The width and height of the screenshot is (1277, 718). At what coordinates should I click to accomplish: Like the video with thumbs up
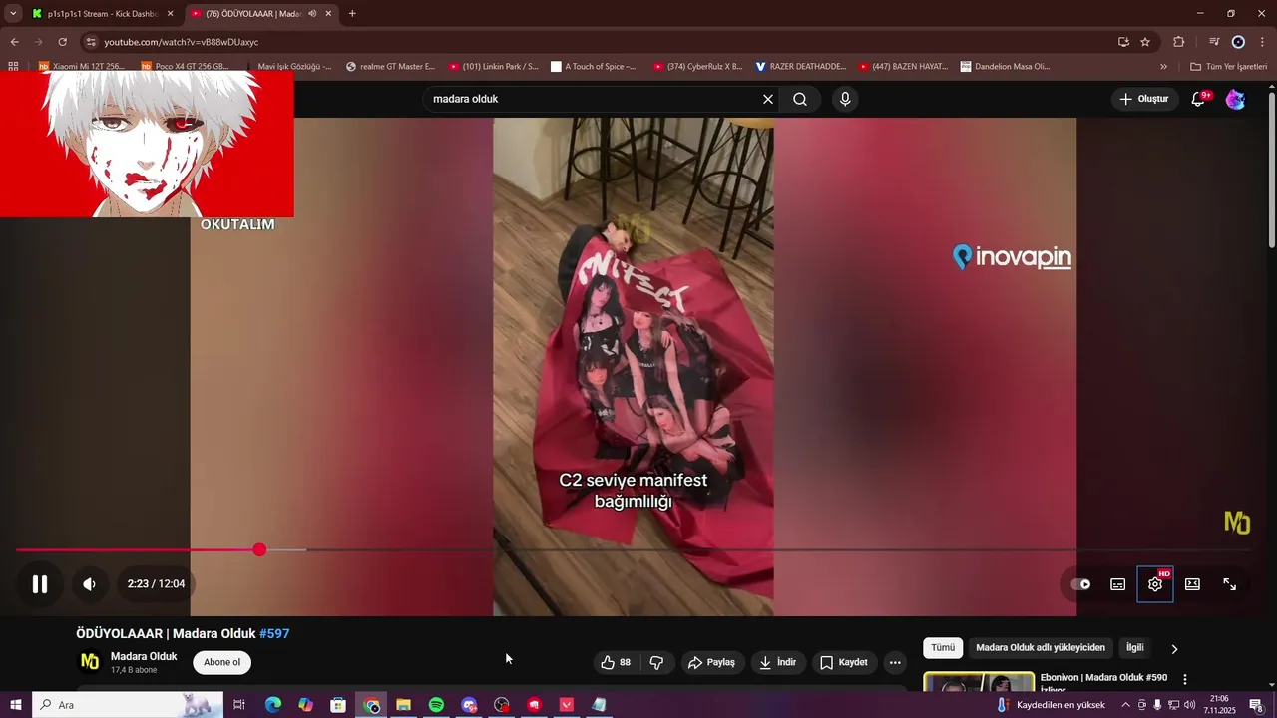[616, 662]
